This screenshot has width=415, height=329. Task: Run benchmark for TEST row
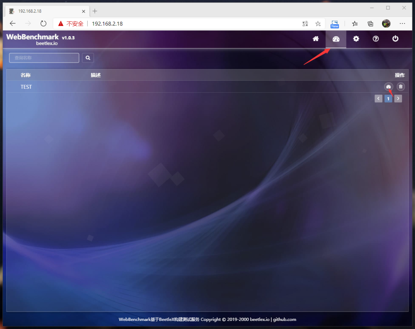[388, 86]
